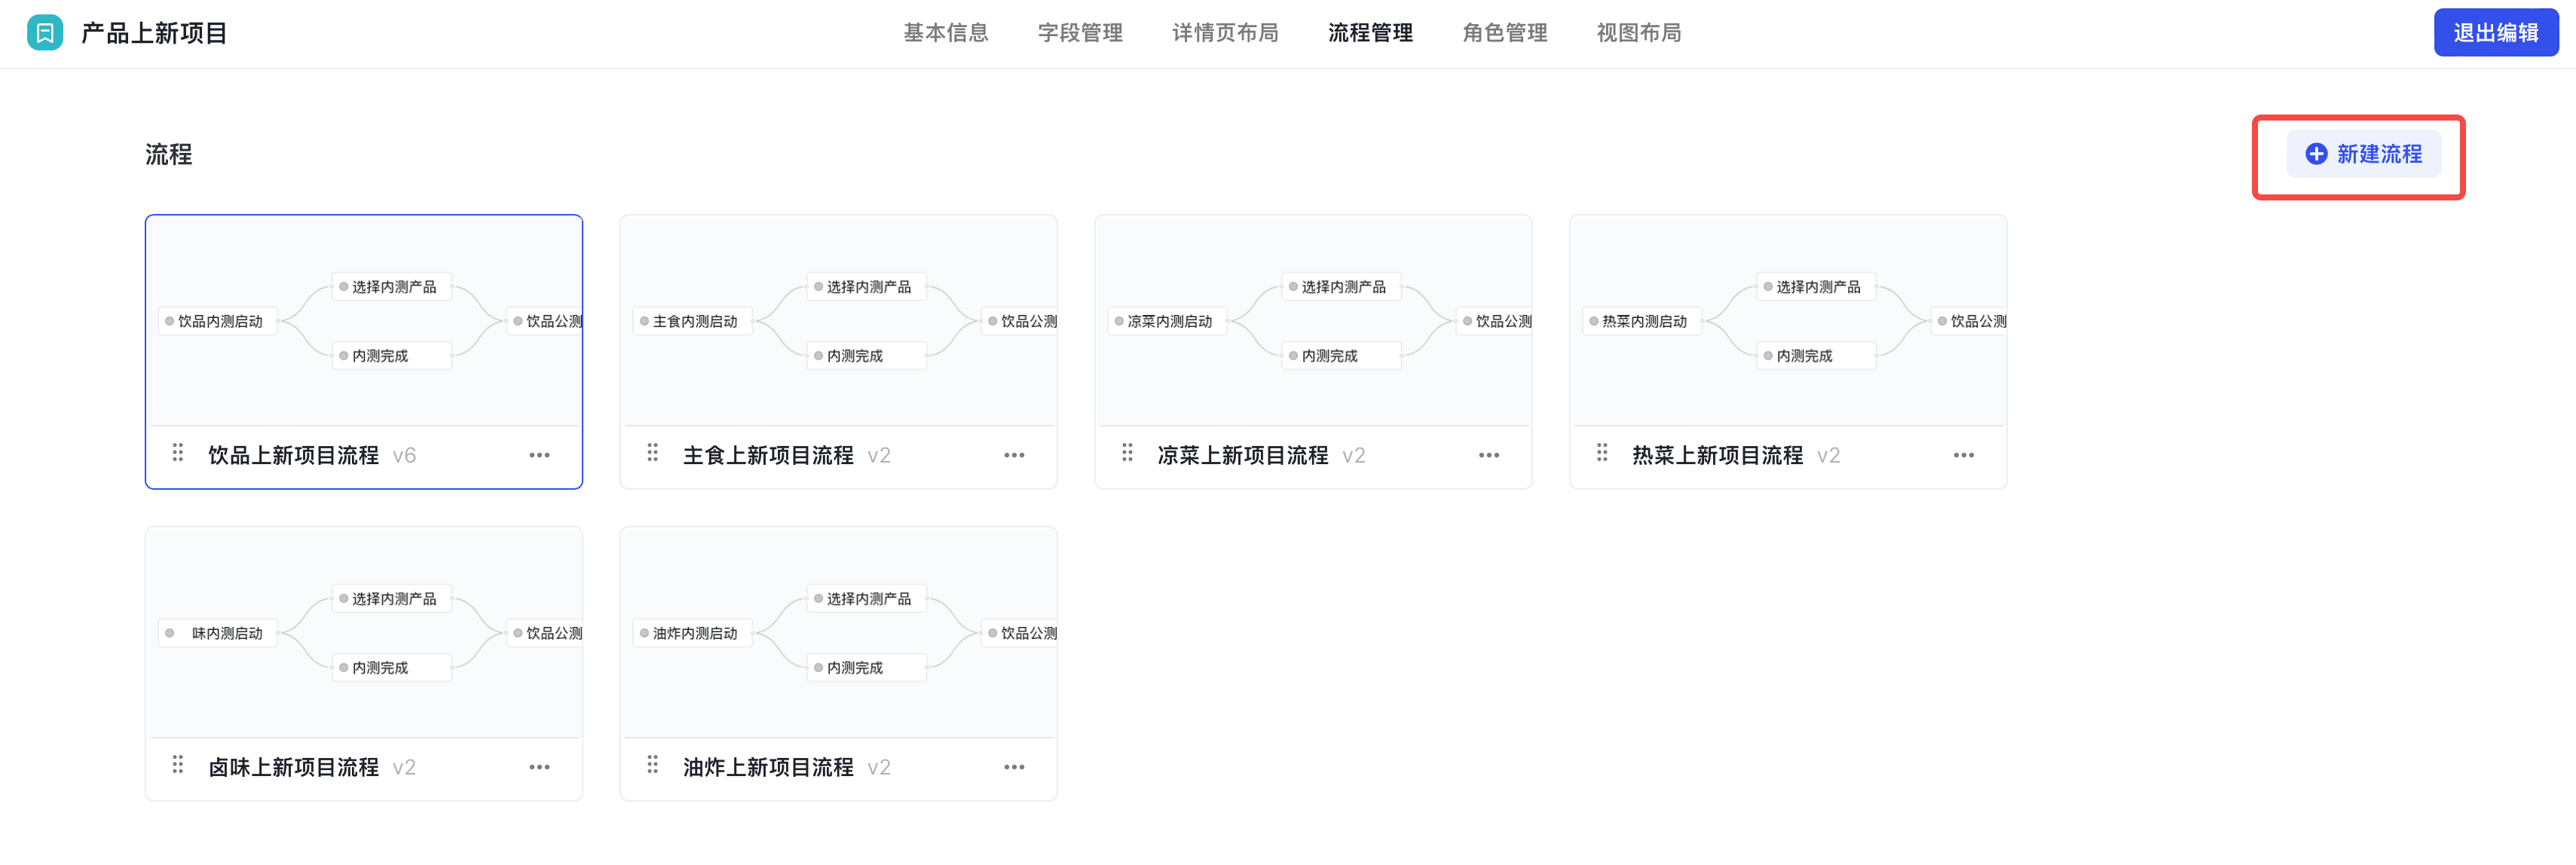
Task: Open more options for 凉菜上新项目流程
Action: [1488, 455]
